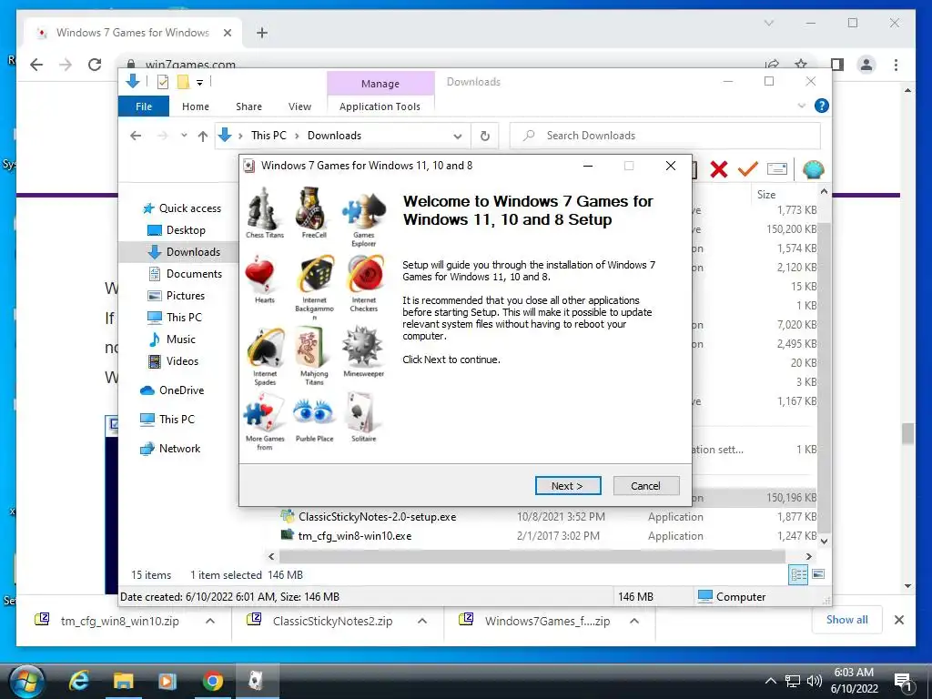Image resolution: width=932 pixels, height=699 pixels.
Task: Click the Hearts icon in setup
Action: click(x=261, y=275)
